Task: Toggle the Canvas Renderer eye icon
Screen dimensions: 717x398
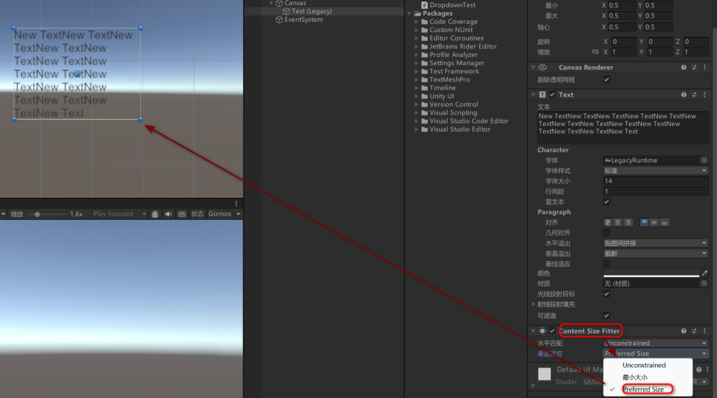Action: point(542,68)
